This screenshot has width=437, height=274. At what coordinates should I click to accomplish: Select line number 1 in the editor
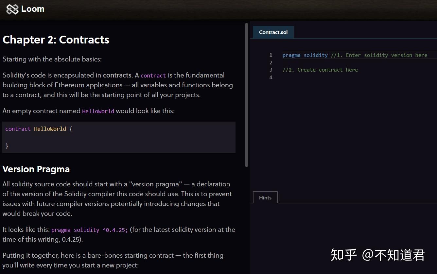pyautogui.click(x=271, y=55)
